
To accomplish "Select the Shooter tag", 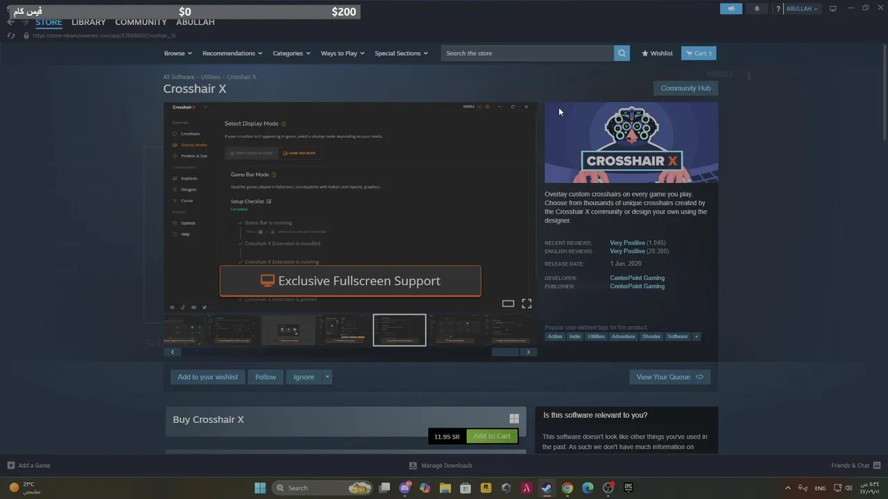I will pyautogui.click(x=651, y=337).
